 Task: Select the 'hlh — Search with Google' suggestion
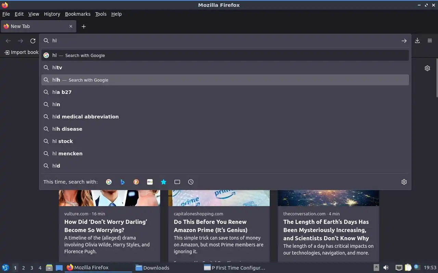click(x=225, y=80)
